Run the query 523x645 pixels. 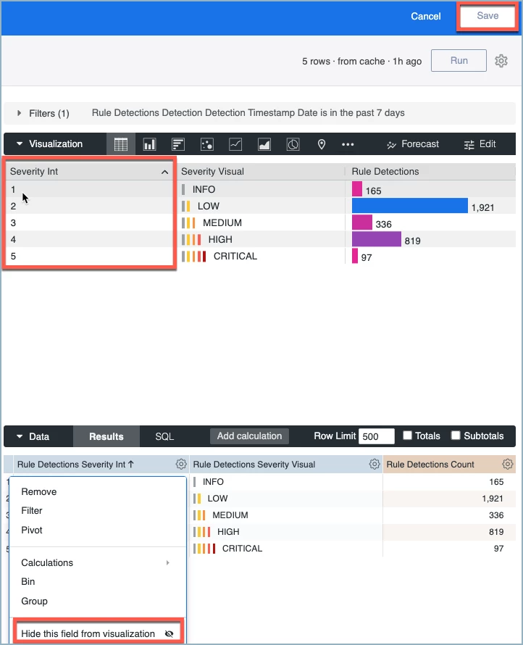tap(459, 60)
